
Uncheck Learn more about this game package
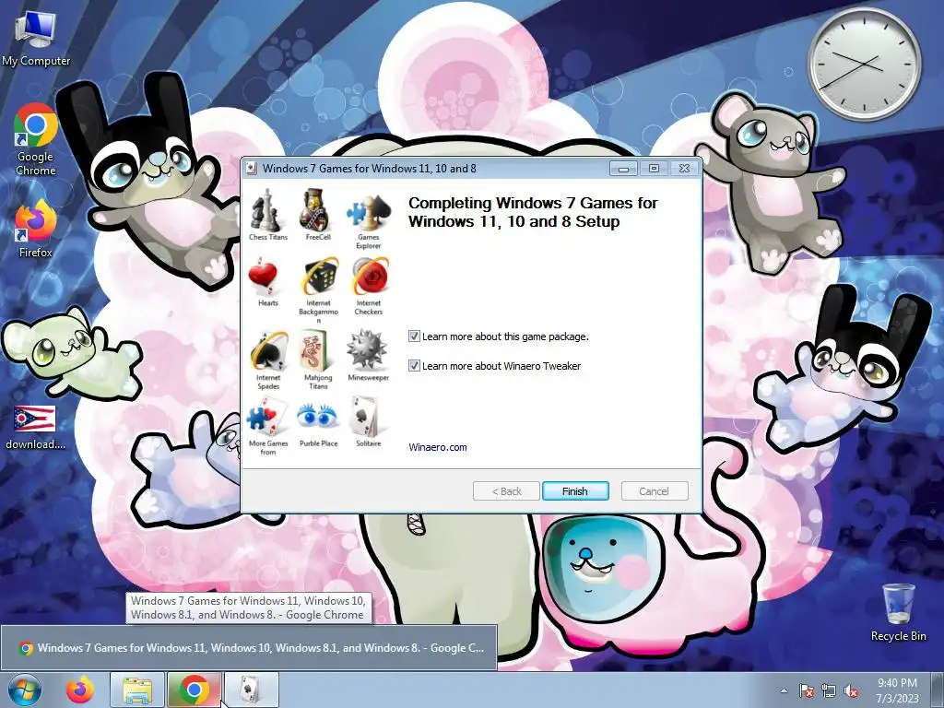coord(414,336)
